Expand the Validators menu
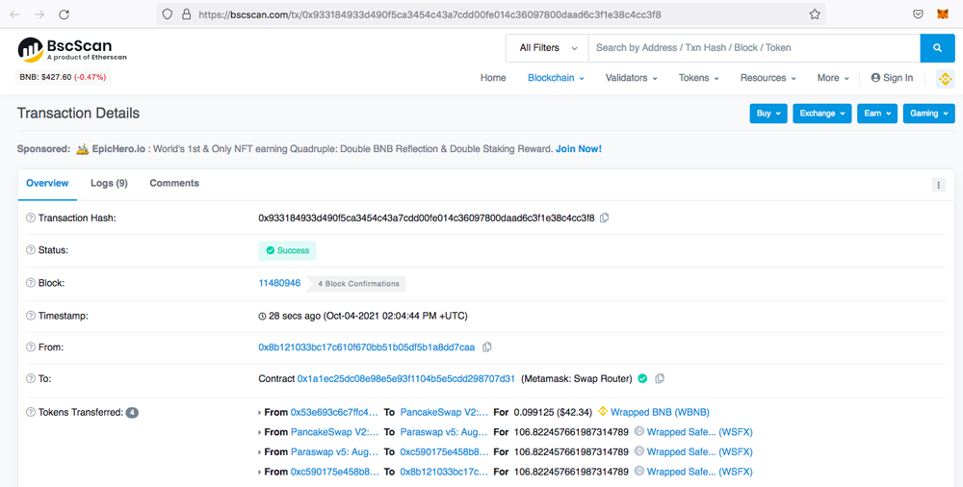The height and width of the screenshot is (487, 963). point(632,78)
